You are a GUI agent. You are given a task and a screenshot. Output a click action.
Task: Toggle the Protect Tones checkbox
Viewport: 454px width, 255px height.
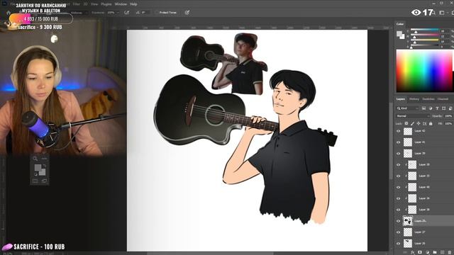click(x=156, y=13)
